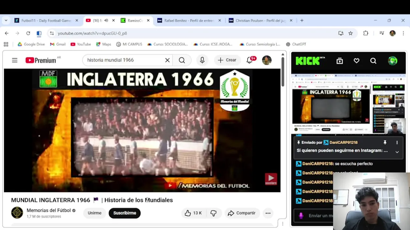This screenshot has height=230, width=410.
Task: Open Chrome media controls icon
Action: coord(382,33)
